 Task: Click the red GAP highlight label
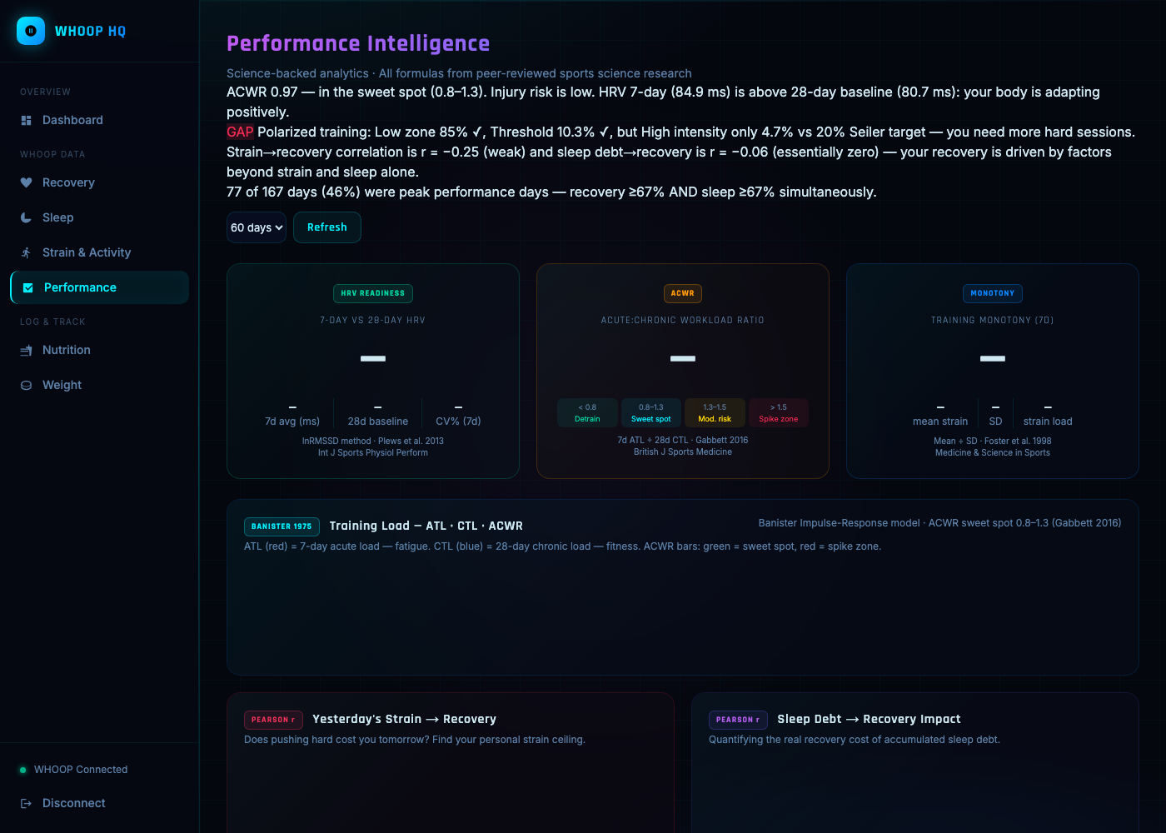(240, 132)
